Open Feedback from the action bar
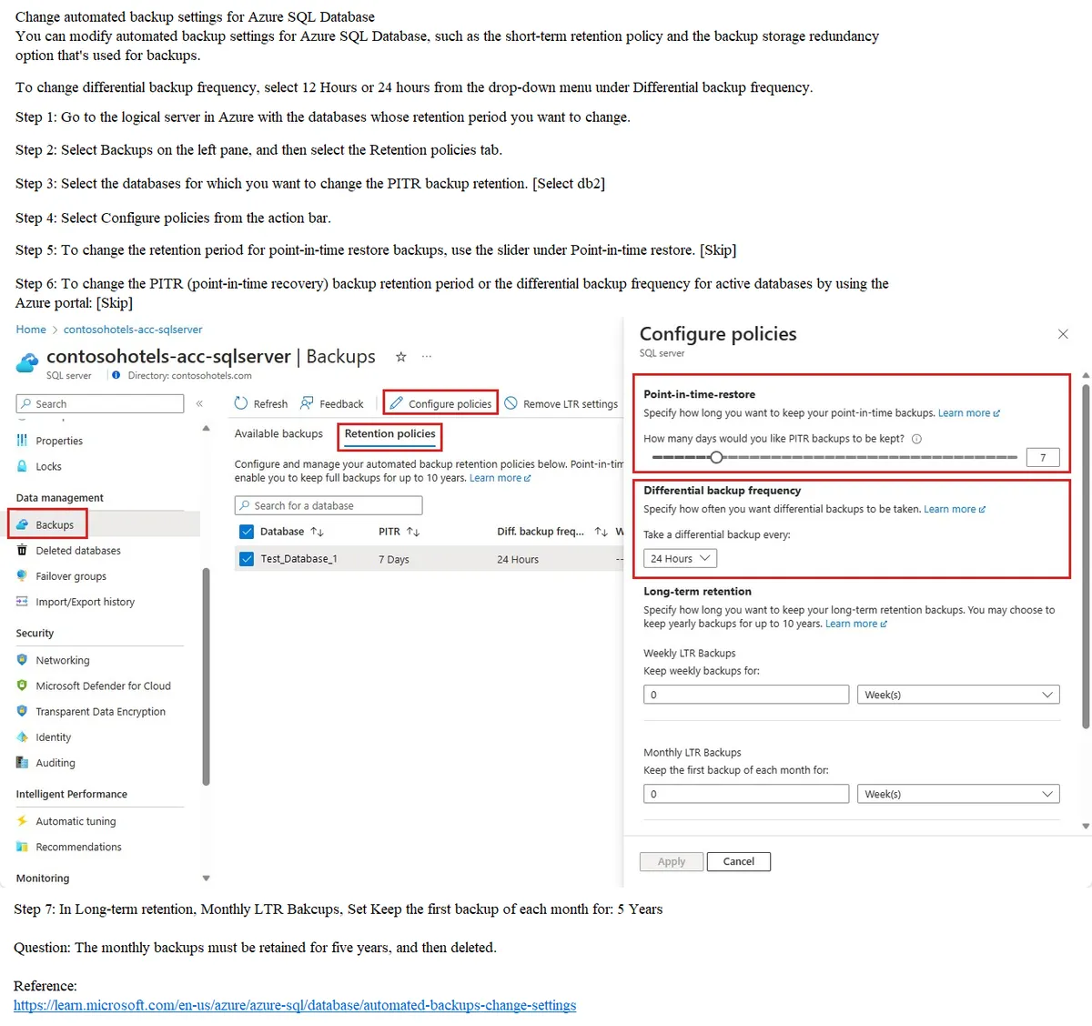This screenshot has height=1026, width=1092. [x=331, y=403]
